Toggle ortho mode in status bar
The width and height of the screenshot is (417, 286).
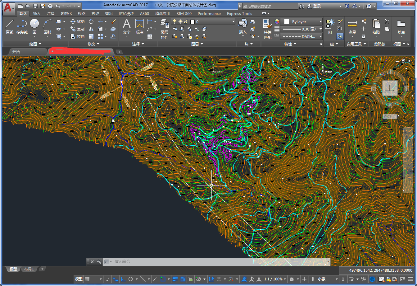coord(123,279)
